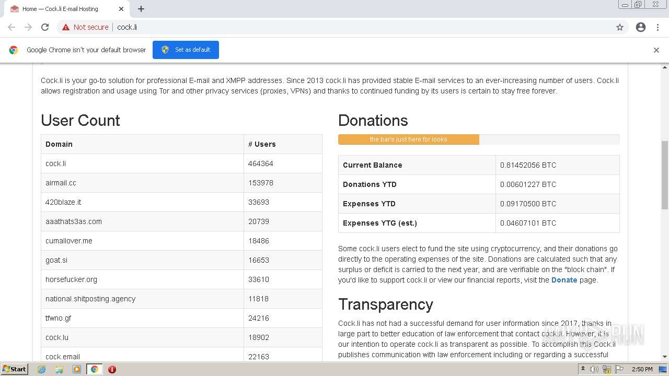Screen dimensions: 669x376
Task: Click the network tray icon
Action: (607, 369)
